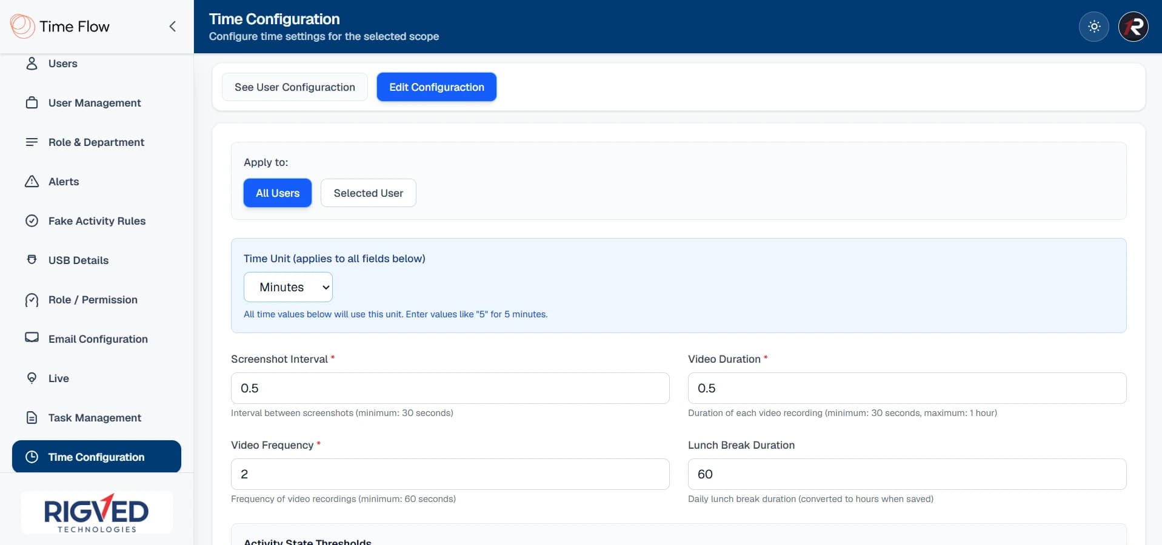Open the Time Unit Minutes dropdown
Viewport: 1162px width, 545px height.
point(288,287)
